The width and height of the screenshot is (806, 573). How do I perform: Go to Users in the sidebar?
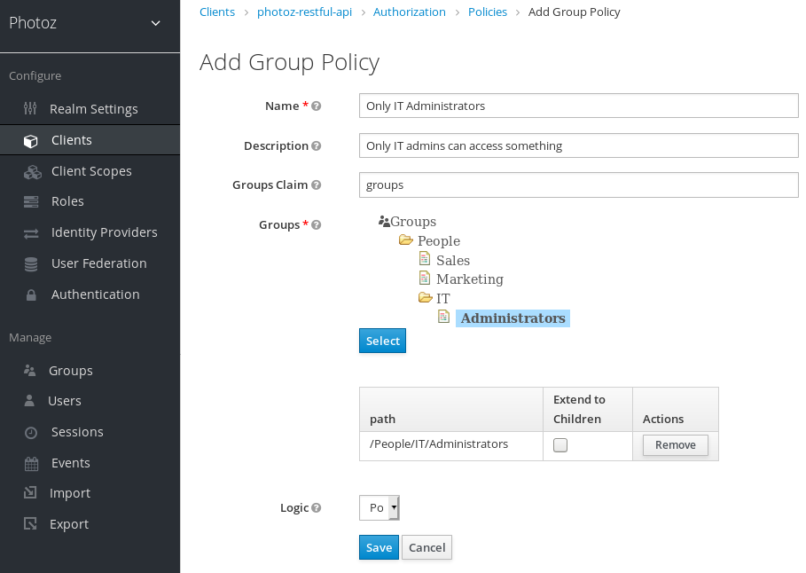(x=65, y=401)
